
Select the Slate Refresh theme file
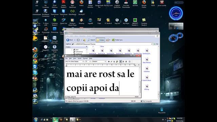pos(146,61)
